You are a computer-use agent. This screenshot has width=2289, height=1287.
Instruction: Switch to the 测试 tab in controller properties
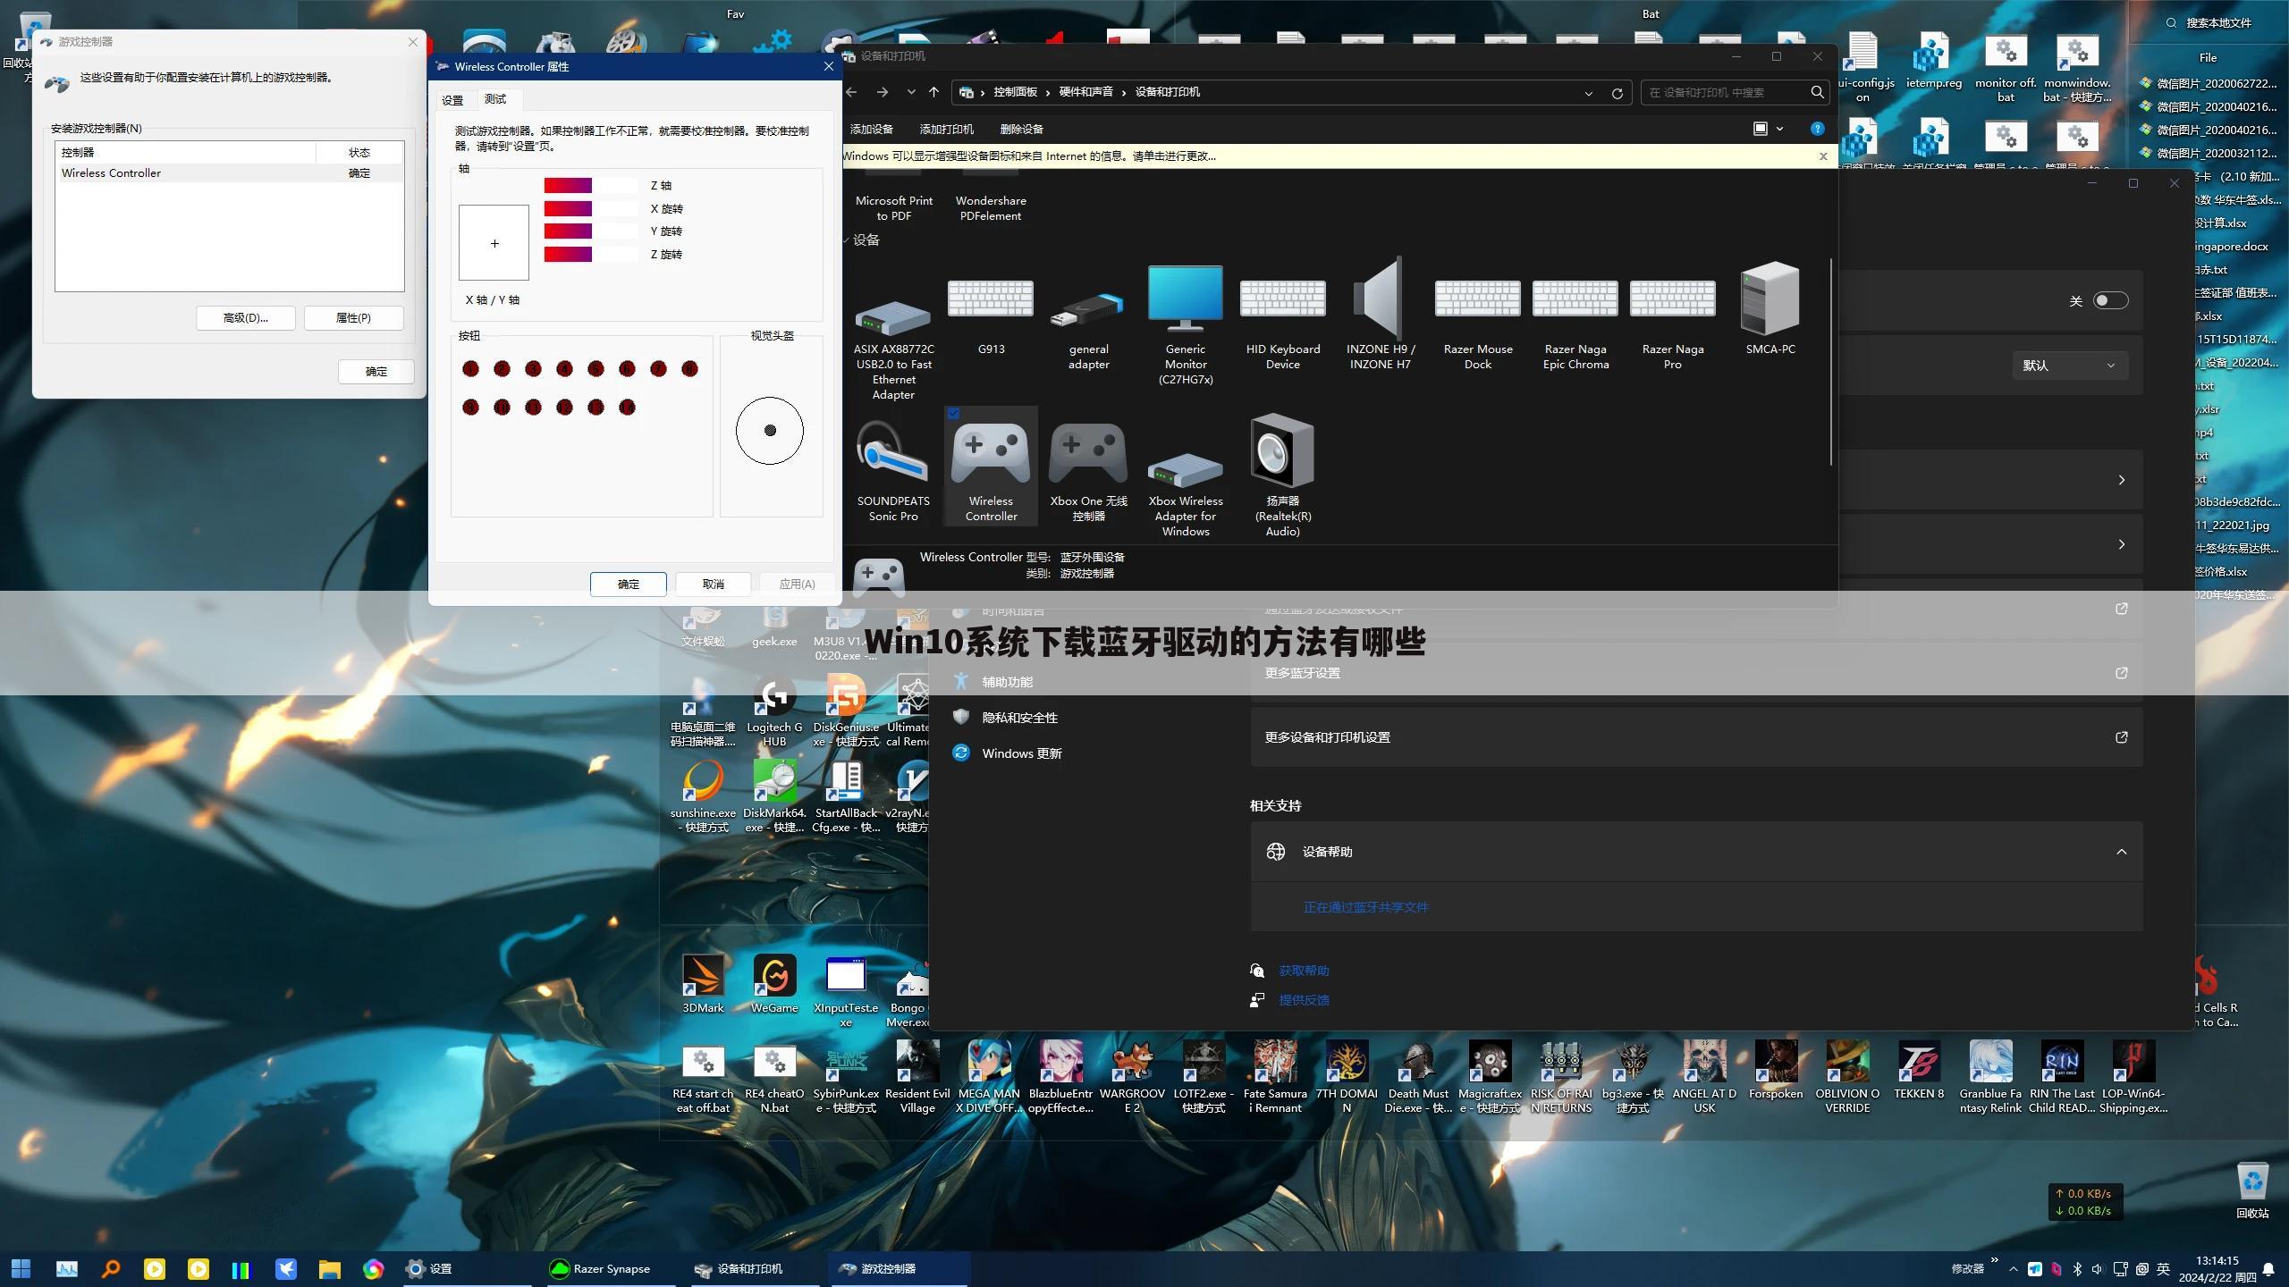(495, 99)
